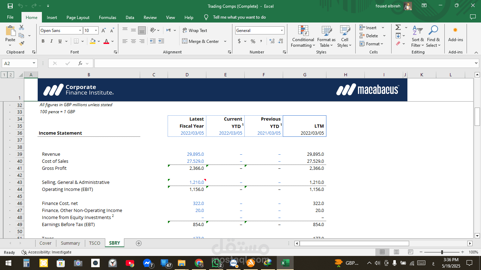This screenshot has width=481, height=270.
Task: Apply comma style number format
Action: pos(261,41)
